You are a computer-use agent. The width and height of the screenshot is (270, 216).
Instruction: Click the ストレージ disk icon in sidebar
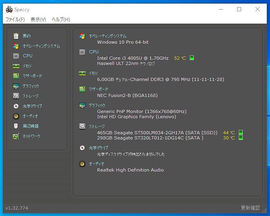[x=16, y=96]
